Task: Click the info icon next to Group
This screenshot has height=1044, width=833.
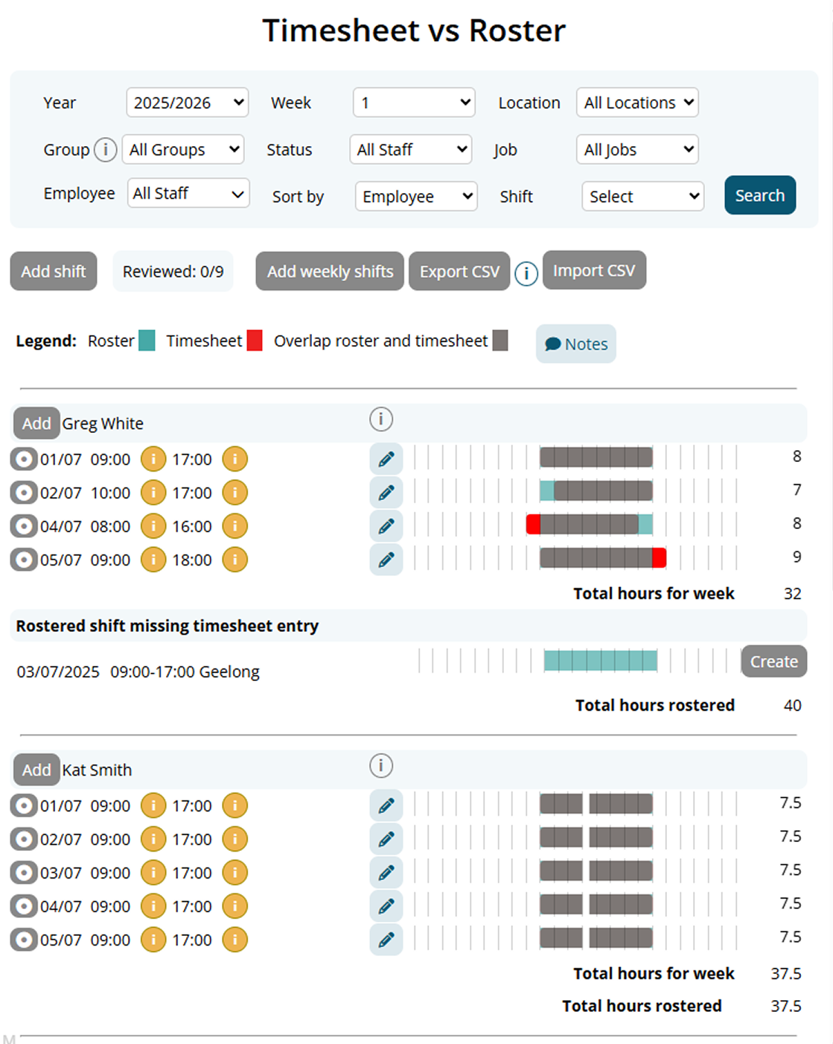Action: (x=106, y=150)
